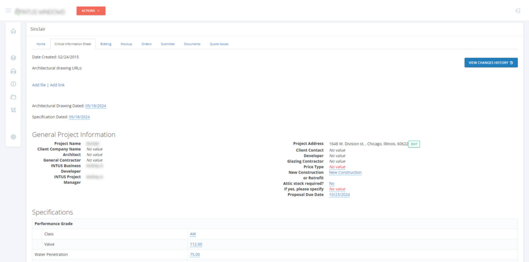The height and width of the screenshot is (262, 529).
Task: Click the logout icon at top right
Action: (518, 11)
